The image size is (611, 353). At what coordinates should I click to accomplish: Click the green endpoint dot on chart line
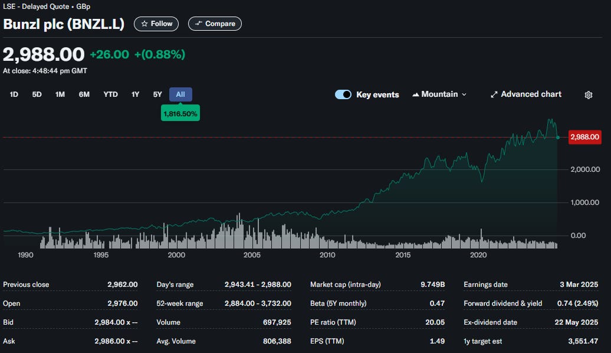pos(557,138)
